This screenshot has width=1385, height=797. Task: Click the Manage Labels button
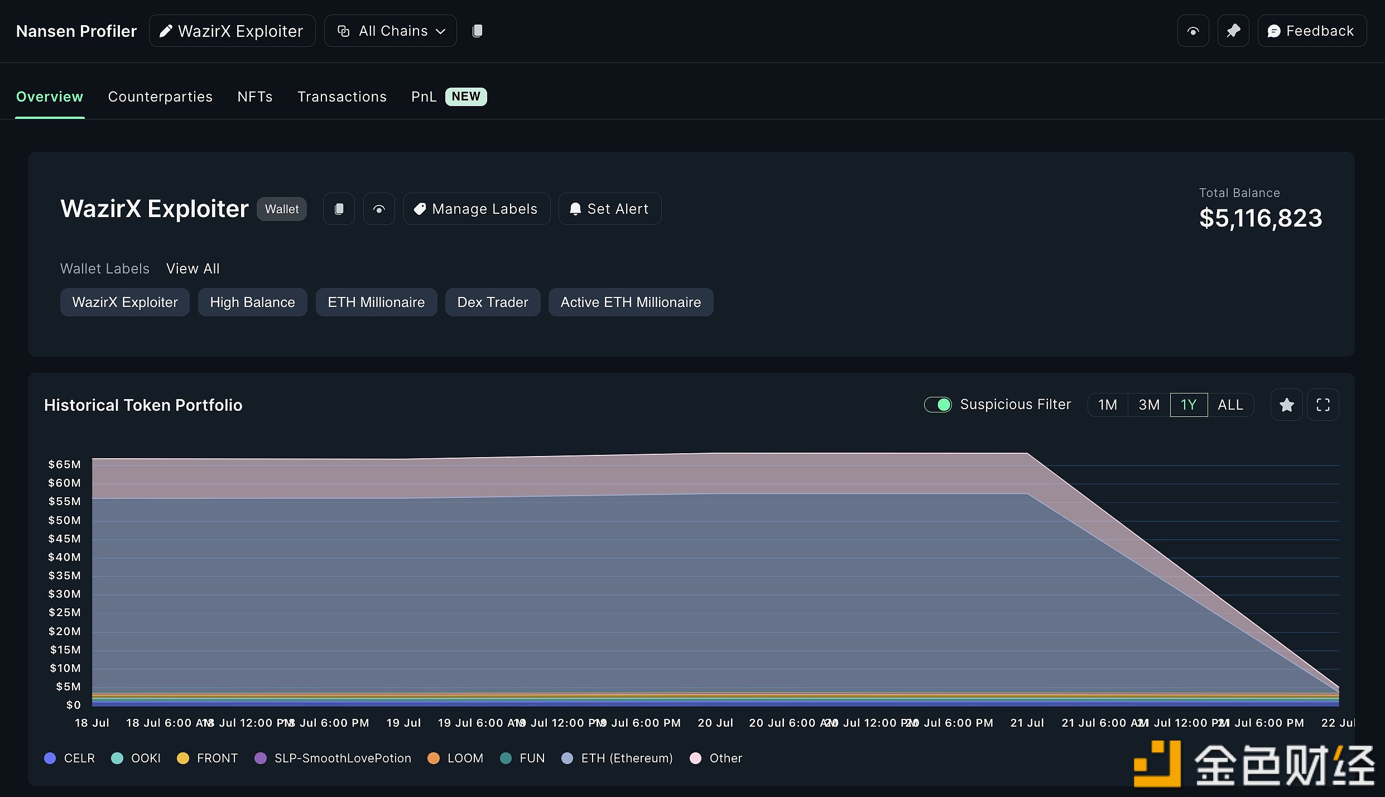point(477,209)
